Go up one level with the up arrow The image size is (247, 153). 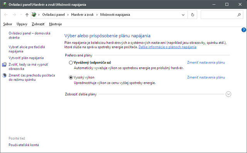point(27,15)
